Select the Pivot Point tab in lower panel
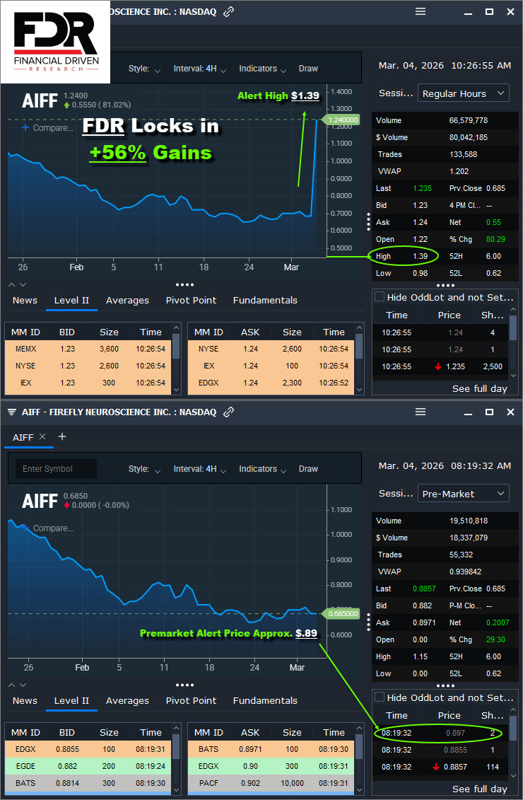Image resolution: width=523 pixels, height=800 pixels. (191, 701)
